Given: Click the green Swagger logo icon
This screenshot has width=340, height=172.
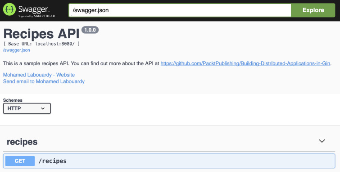Looking at the screenshot, I should pyautogui.click(x=9, y=9).
